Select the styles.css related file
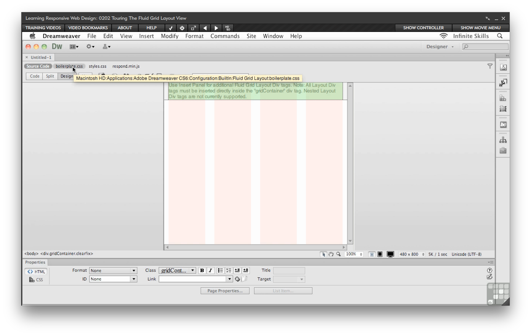Image resolution: width=531 pixels, height=336 pixels. (x=98, y=66)
